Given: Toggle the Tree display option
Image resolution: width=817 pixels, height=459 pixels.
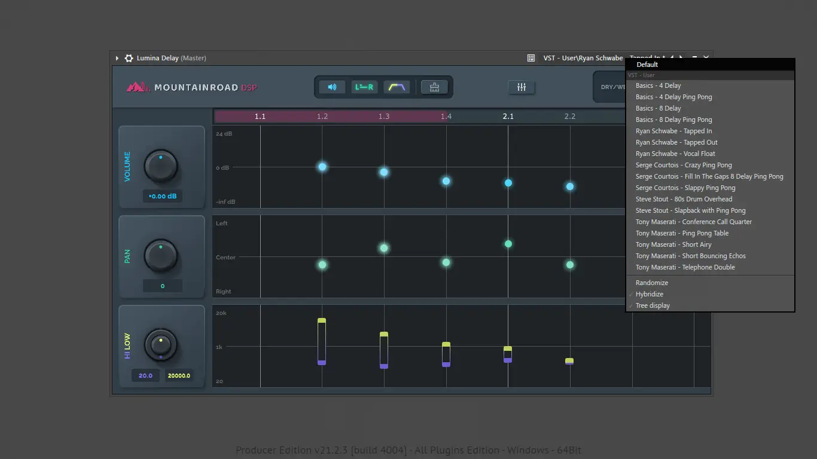Looking at the screenshot, I should pyautogui.click(x=710, y=305).
